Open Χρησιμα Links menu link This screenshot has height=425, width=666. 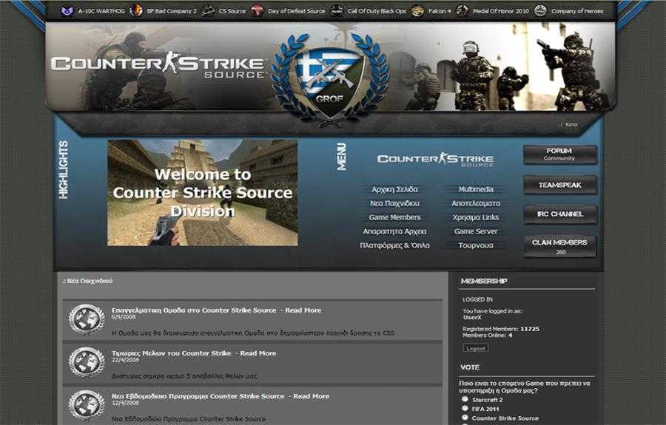pos(476,217)
